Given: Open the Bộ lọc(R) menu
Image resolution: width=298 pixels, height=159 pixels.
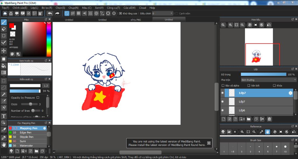Looking at the screenshot, I should tap(47, 8).
